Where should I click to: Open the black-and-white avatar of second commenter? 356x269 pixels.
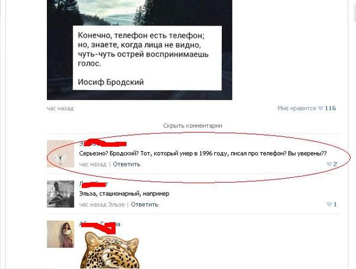coord(61,194)
